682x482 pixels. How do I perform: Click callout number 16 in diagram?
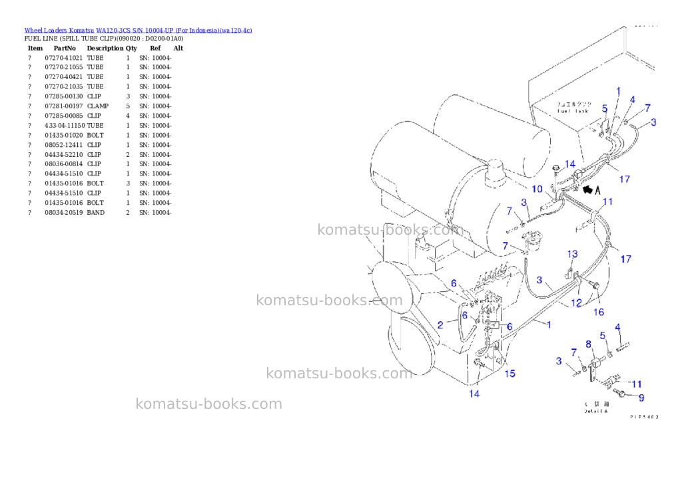coord(599,312)
